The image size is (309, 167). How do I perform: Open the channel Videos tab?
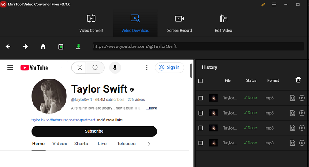click(60, 144)
